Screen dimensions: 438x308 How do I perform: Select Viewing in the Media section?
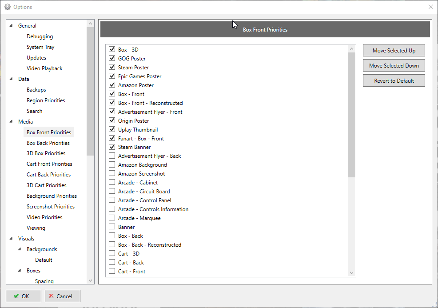click(x=36, y=228)
